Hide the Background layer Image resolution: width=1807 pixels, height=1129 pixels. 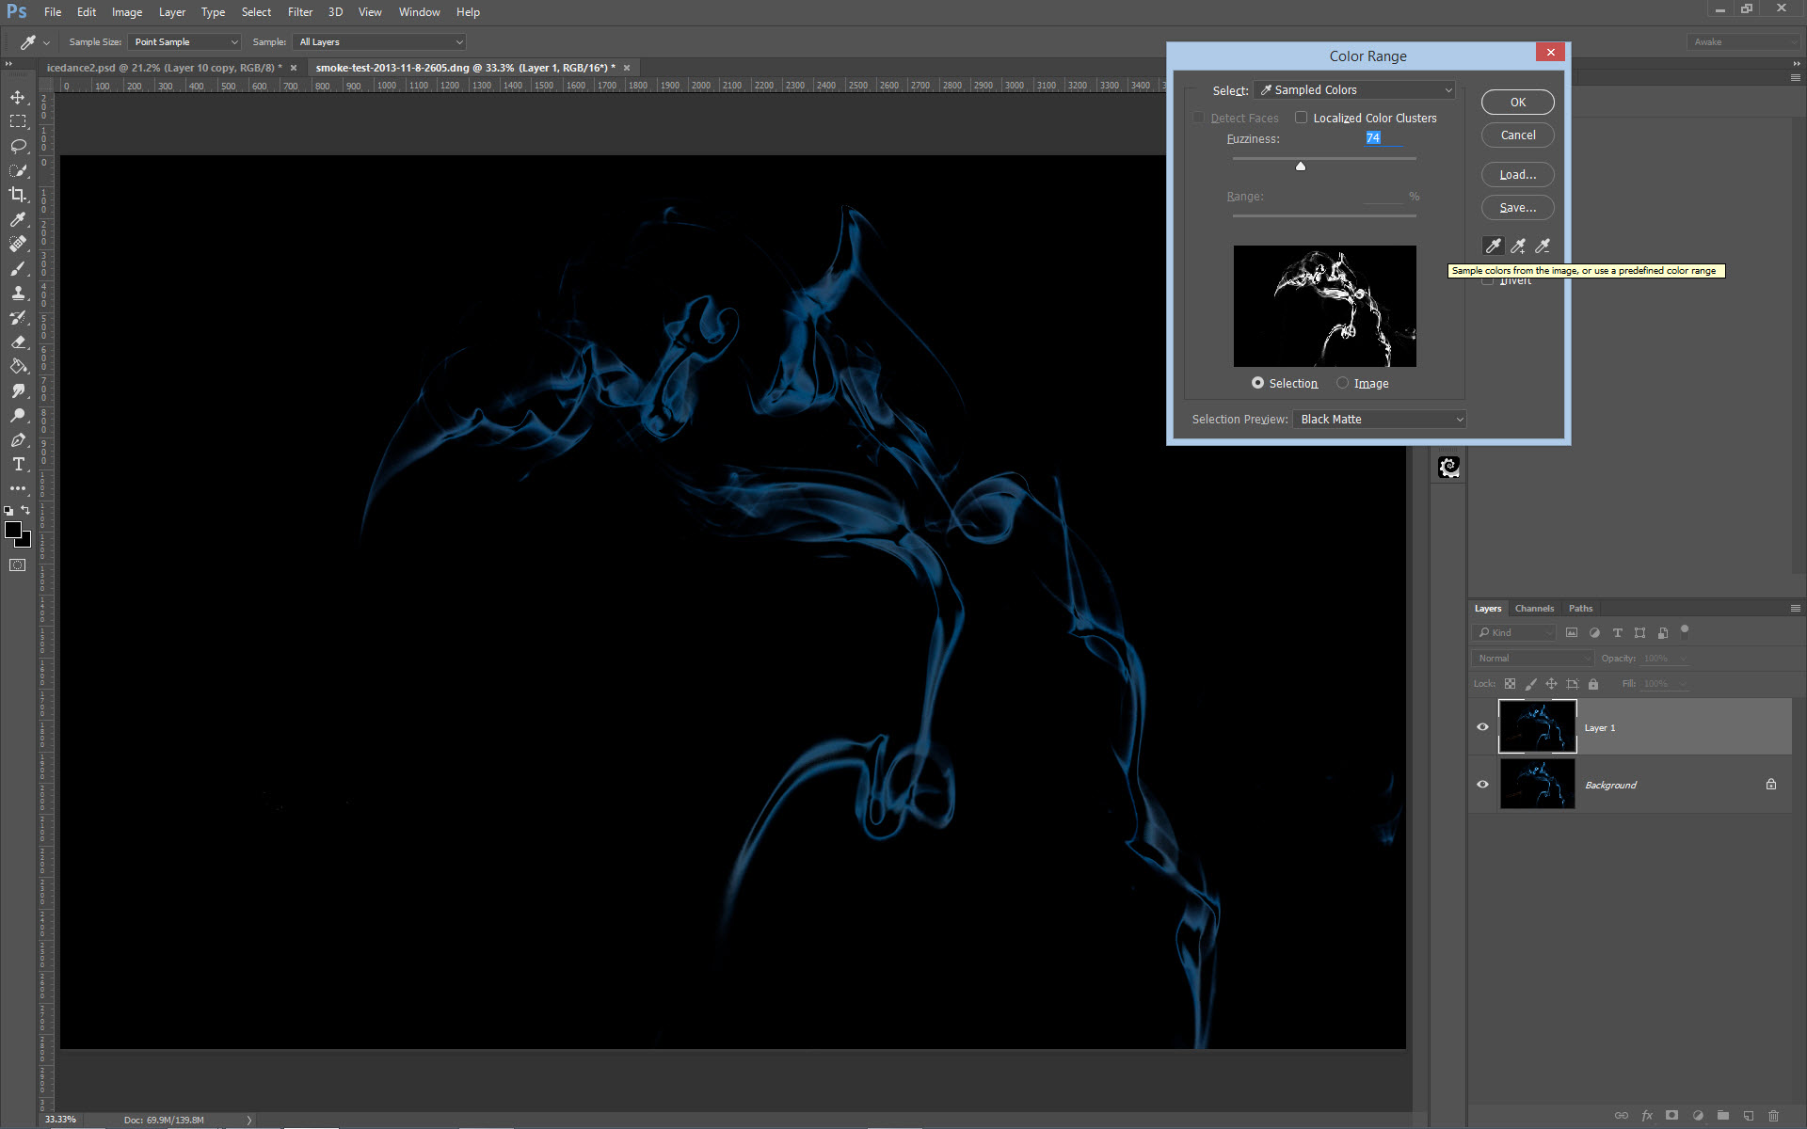tap(1482, 784)
